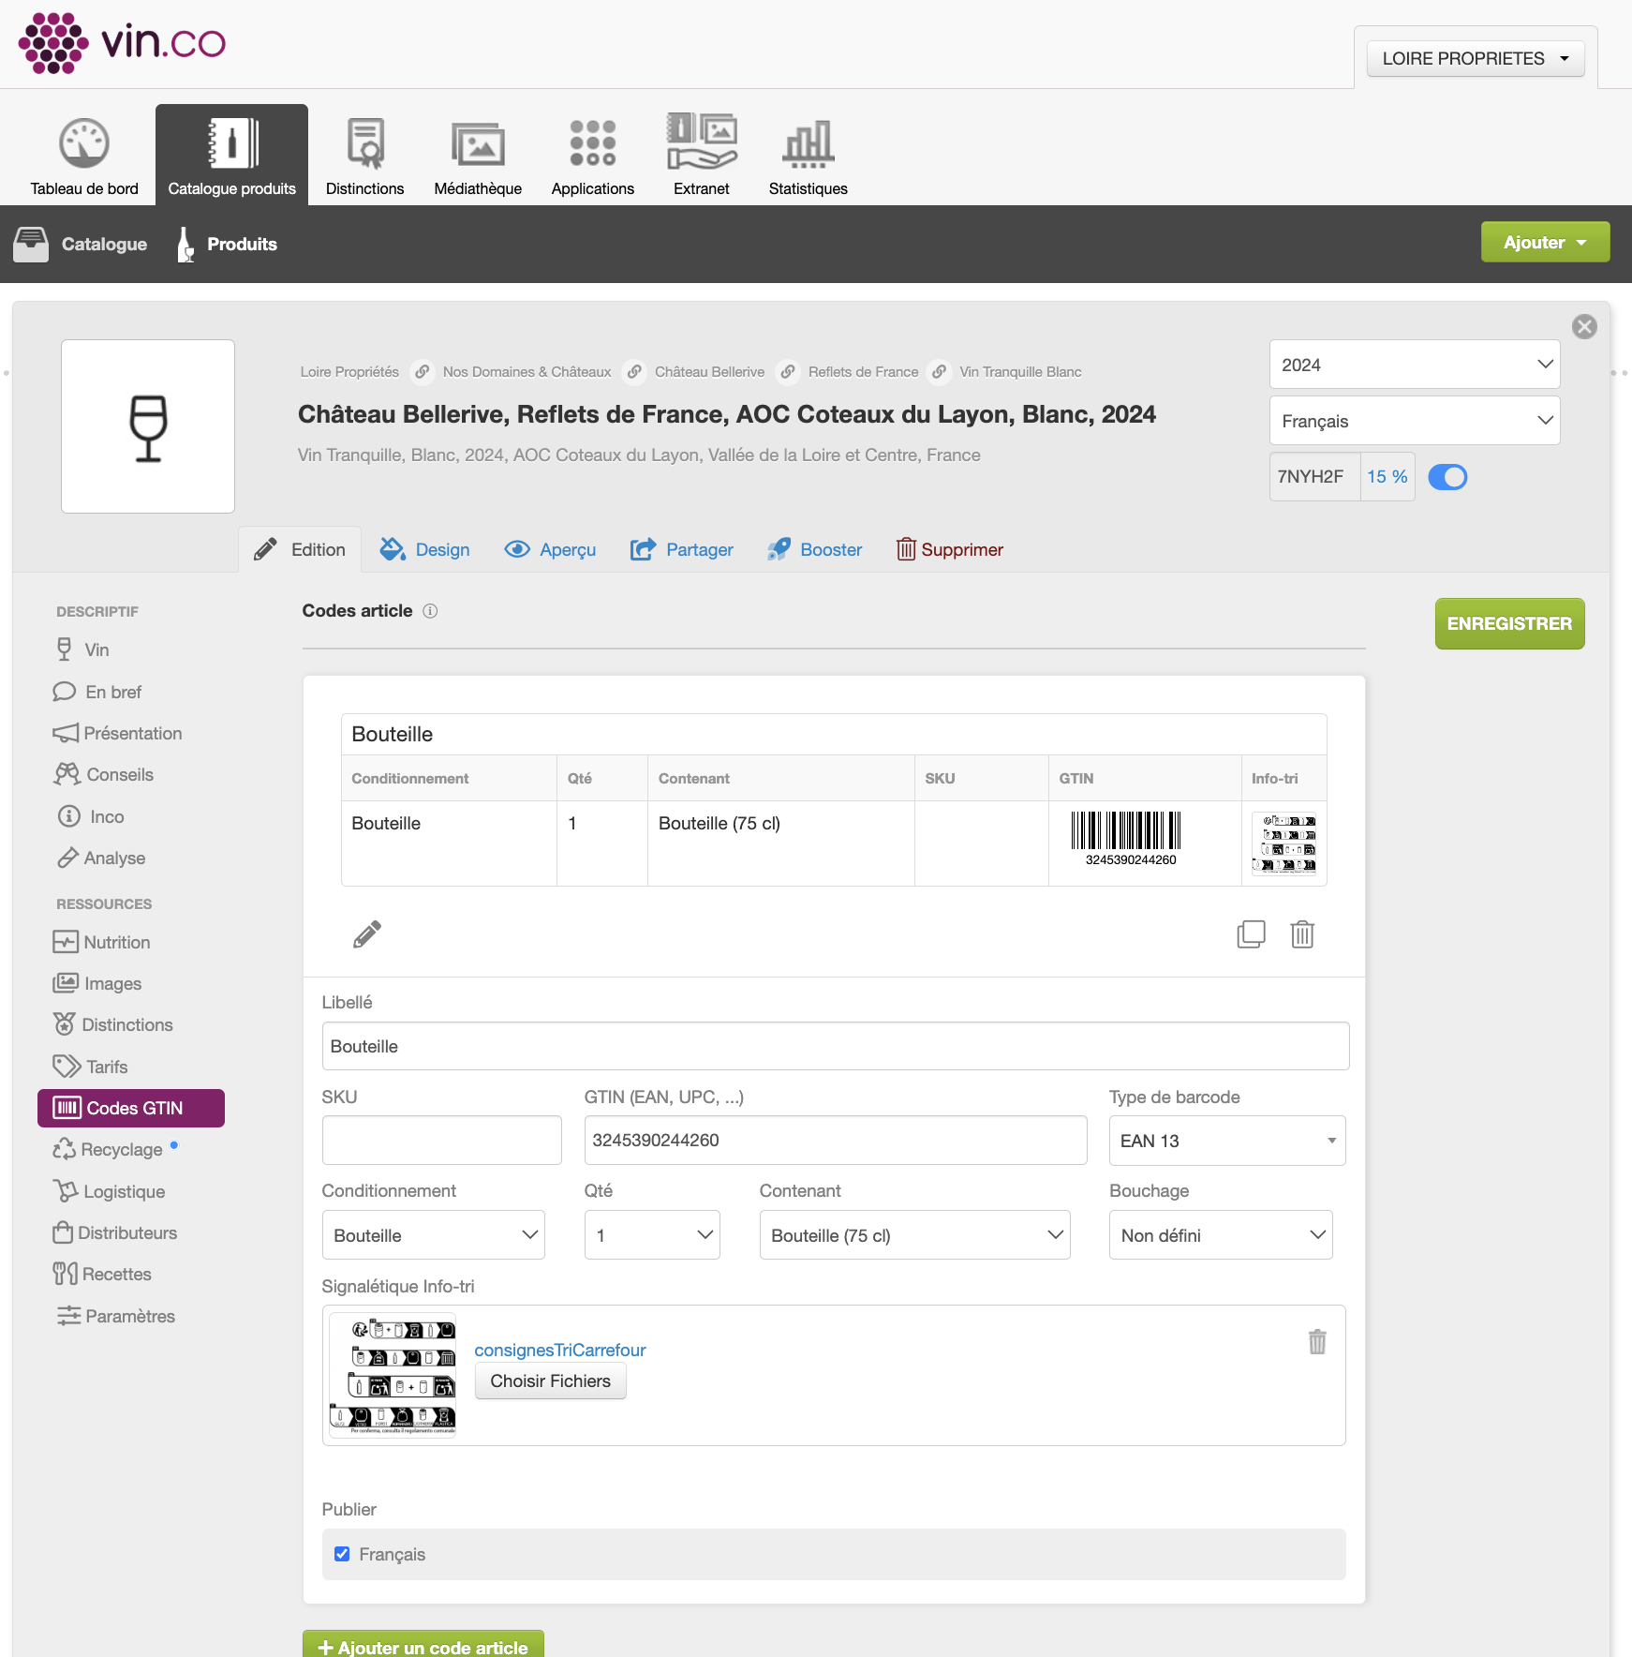Open the wine glass product image placeholder
Image resolution: width=1632 pixels, height=1657 pixels.
coord(148,426)
